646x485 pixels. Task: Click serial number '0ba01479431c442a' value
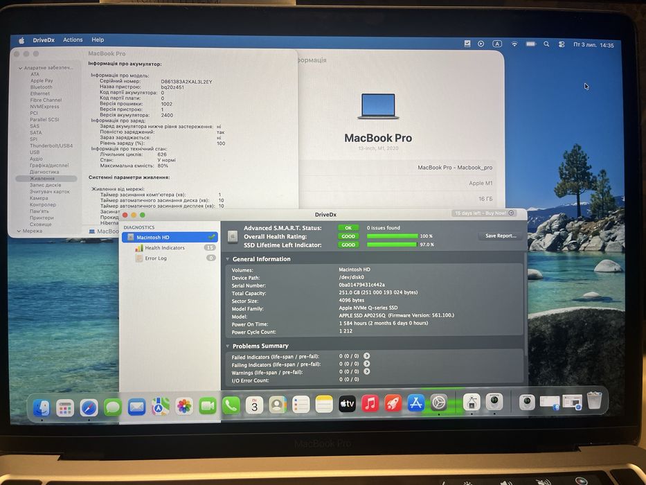pos(361,285)
